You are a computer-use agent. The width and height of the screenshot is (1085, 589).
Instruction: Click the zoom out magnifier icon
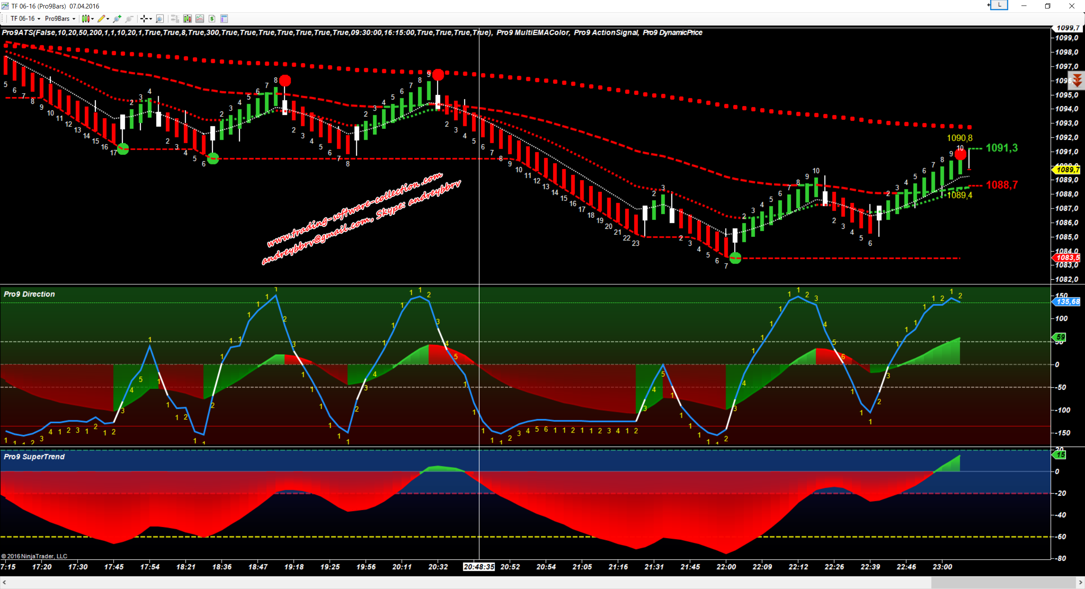pos(129,19)
